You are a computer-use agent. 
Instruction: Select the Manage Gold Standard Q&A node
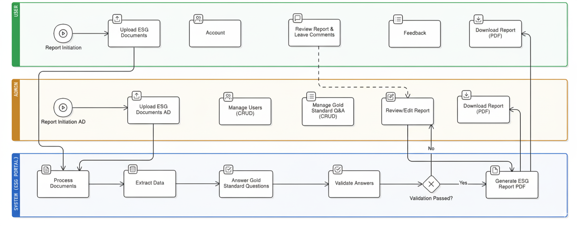point(328,111)
